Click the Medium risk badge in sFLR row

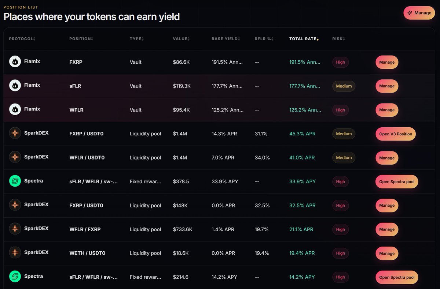[x=344, y=86]
